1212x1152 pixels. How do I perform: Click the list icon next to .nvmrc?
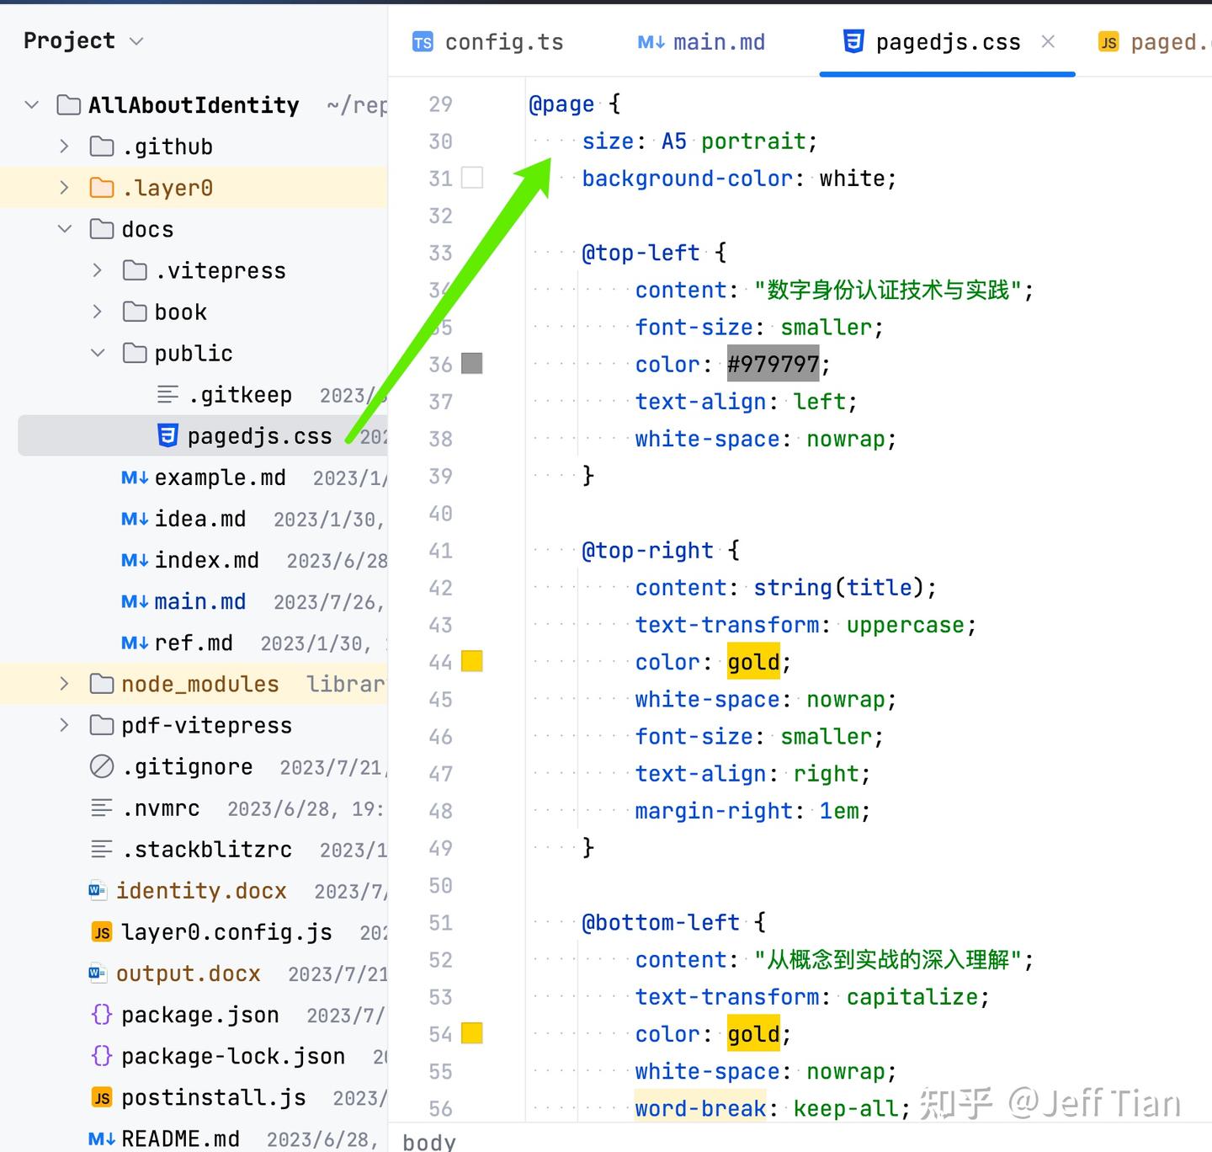coord(101,808)
